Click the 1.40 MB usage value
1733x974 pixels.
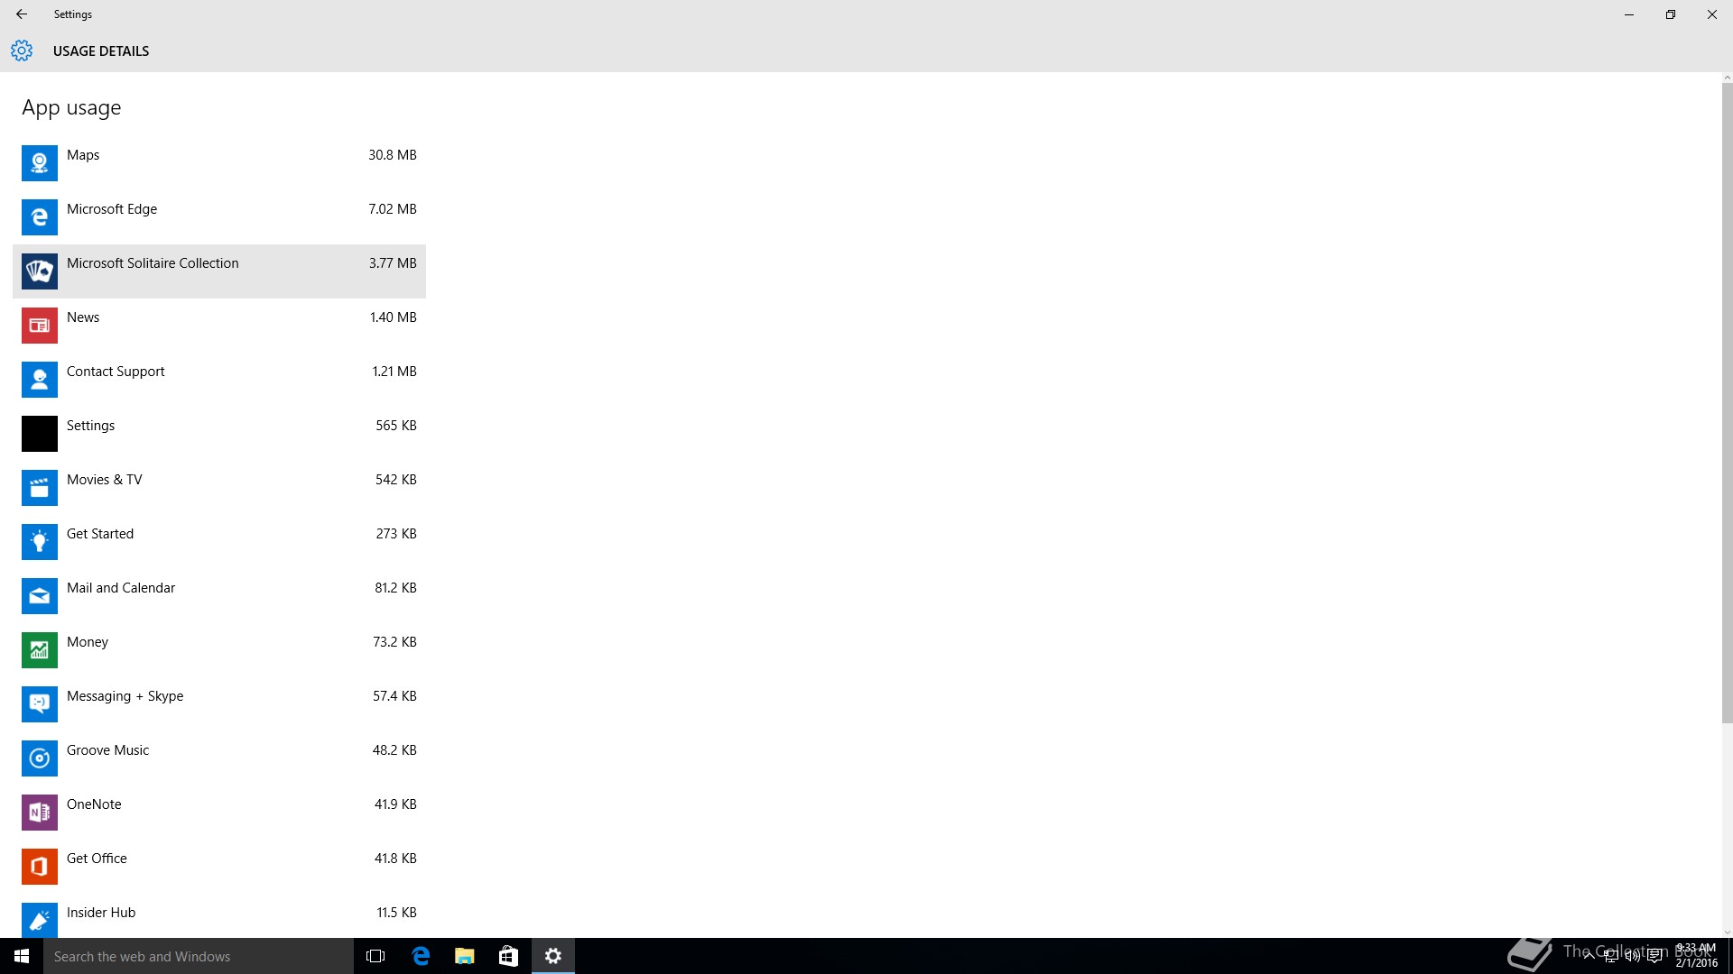pos(394,317)
